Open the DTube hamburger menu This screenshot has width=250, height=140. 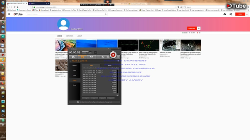pyautogui.click(x=9, y=14)
